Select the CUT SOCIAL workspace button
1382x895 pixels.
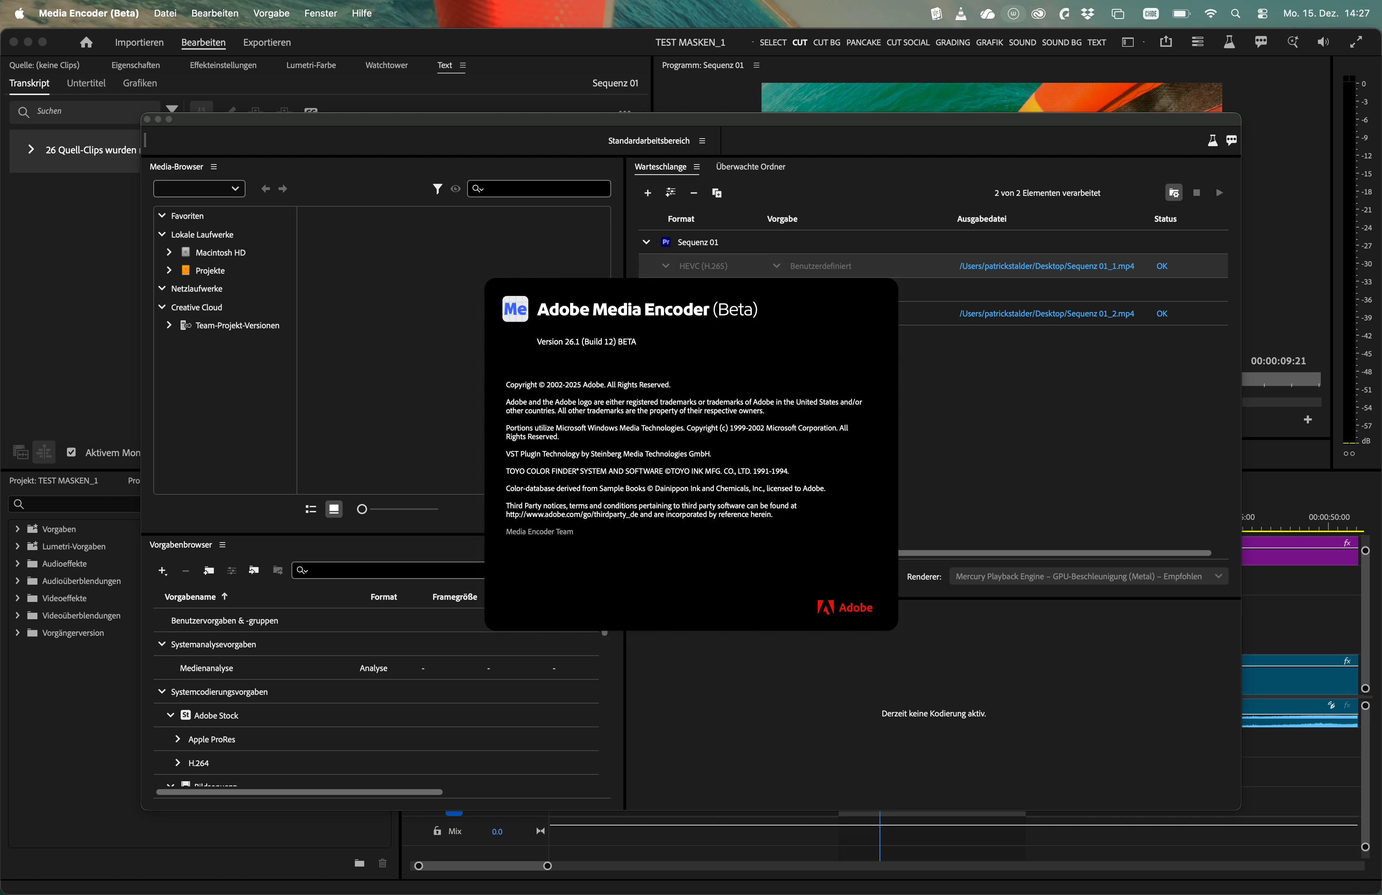(x=908, y=42)
